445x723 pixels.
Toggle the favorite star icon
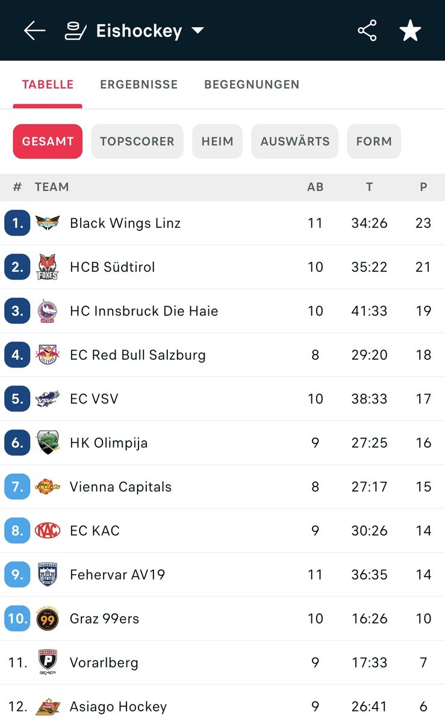tap(410, 31)
